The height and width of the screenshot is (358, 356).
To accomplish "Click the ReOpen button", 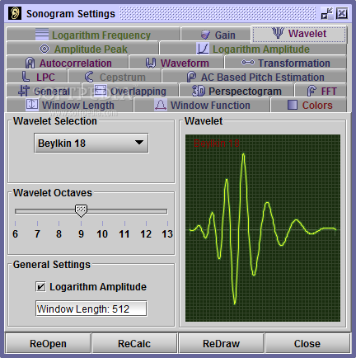I will (x=48, y=343).
